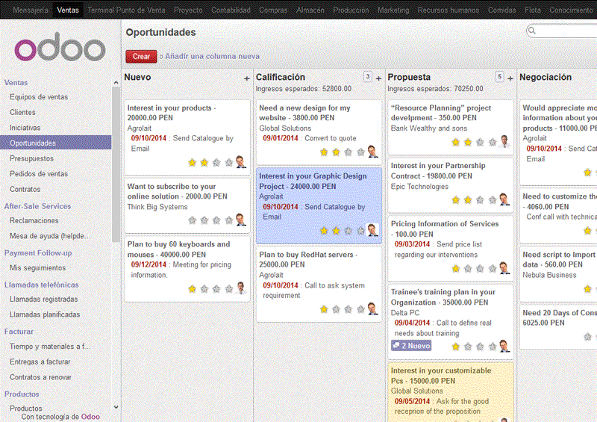Click the sidebar scroll up arrow

[116, 82]
